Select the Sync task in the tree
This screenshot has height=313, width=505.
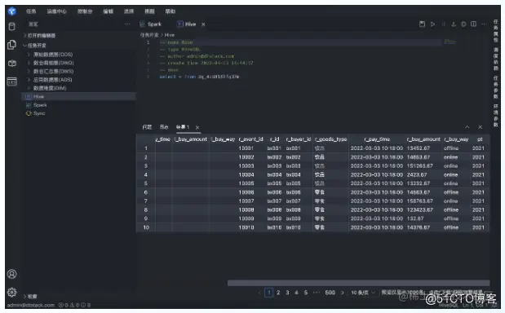point(39,113)
